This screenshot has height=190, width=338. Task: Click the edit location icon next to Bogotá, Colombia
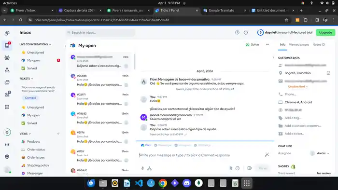(328, 73)
